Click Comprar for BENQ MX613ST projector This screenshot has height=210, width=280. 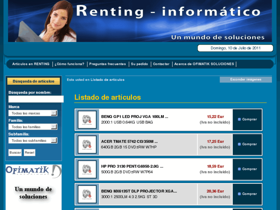(x=247, y=194)
